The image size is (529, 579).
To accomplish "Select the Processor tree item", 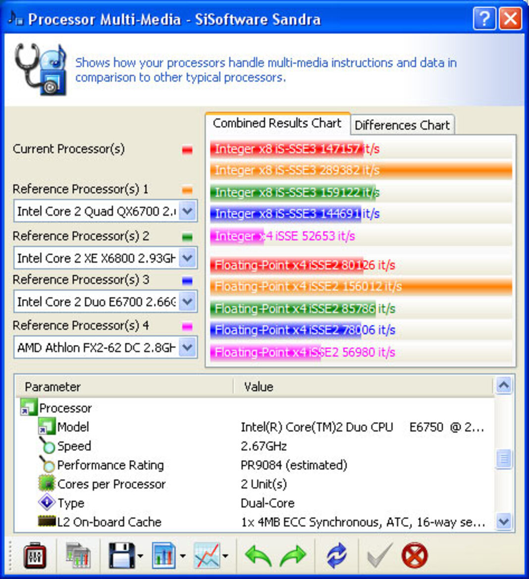I will tap(65, 408).
